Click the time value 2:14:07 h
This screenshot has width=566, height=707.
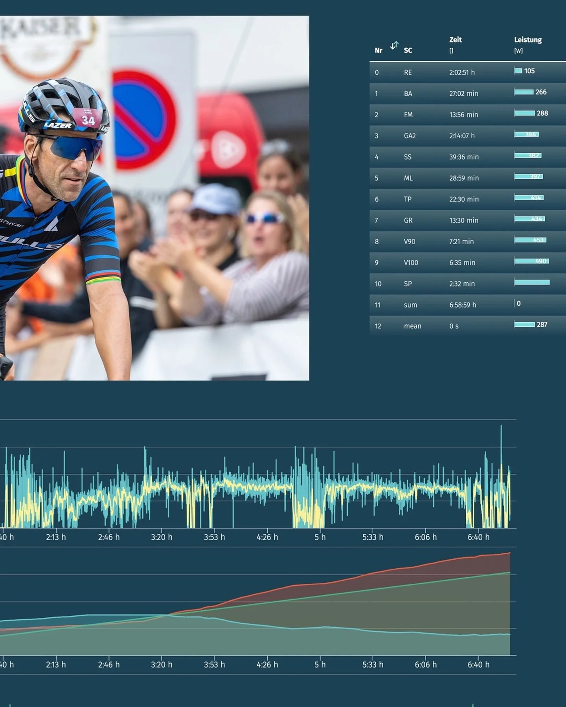pos(462,136)
